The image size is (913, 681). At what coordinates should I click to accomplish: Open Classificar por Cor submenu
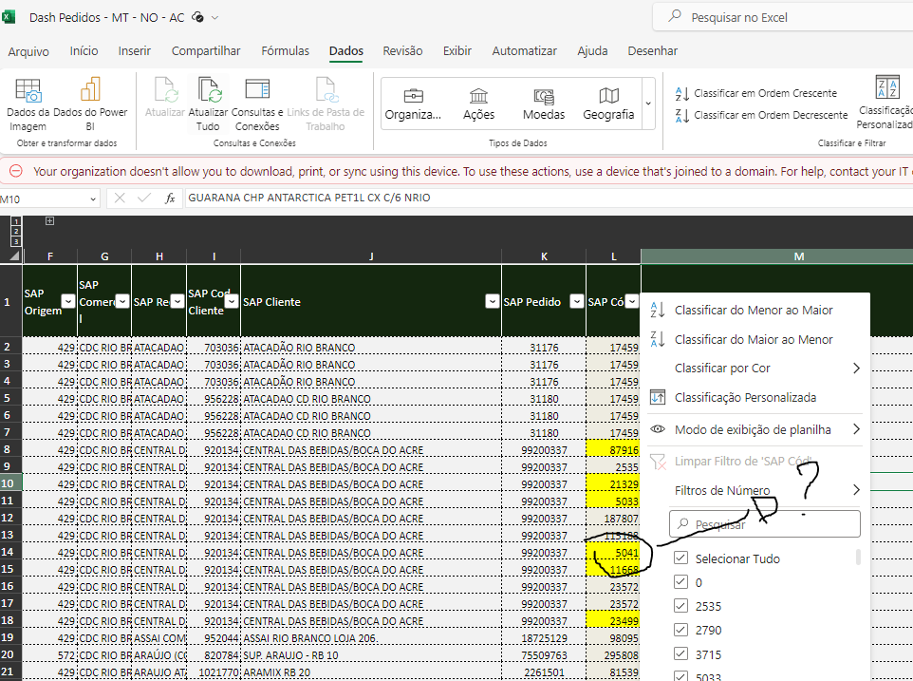click(755, 369)
